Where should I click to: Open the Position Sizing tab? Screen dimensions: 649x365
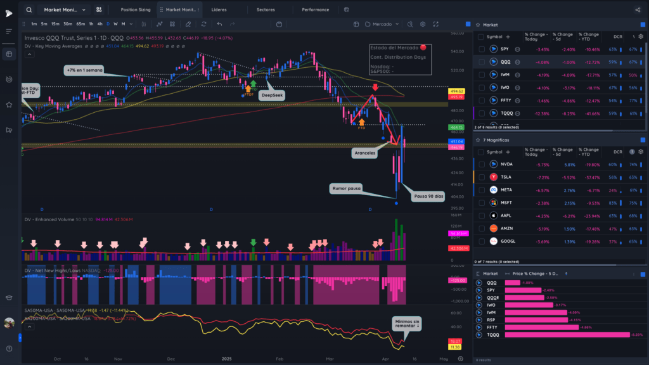pyautogui.click(x=136, y=10)
